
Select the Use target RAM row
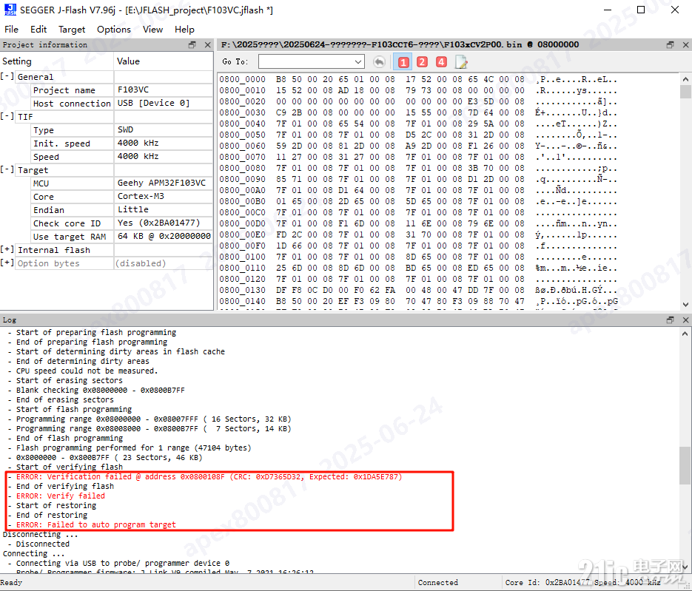[122, 237]
